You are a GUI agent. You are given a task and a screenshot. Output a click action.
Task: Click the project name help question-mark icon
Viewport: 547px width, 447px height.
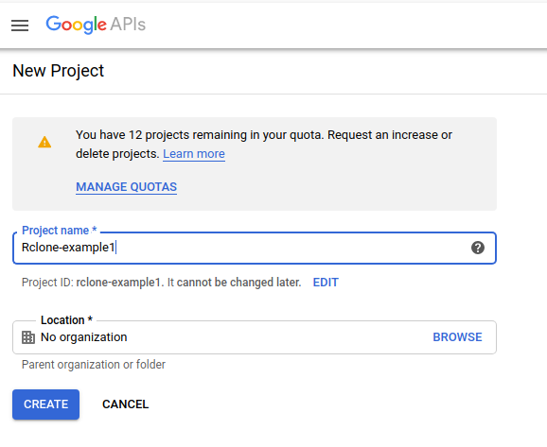coord(478,248)
